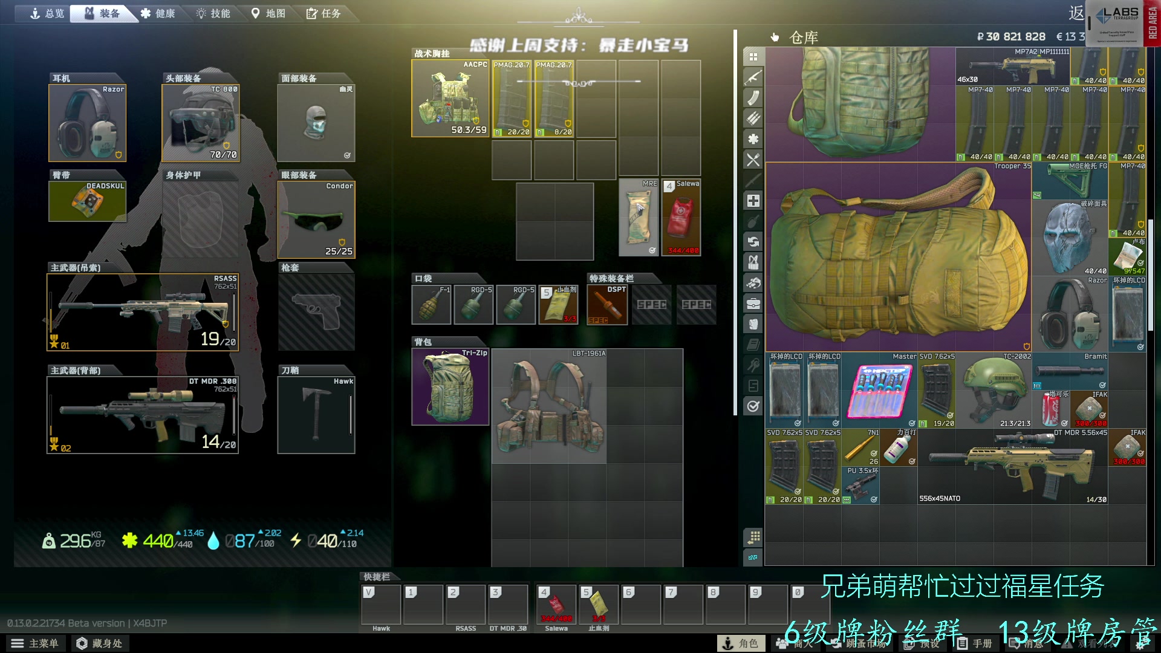This screenshot has height=653, width=1161.
Task: Select the MP7A2 submachine gun in stash
Action: click(1013, 67)
